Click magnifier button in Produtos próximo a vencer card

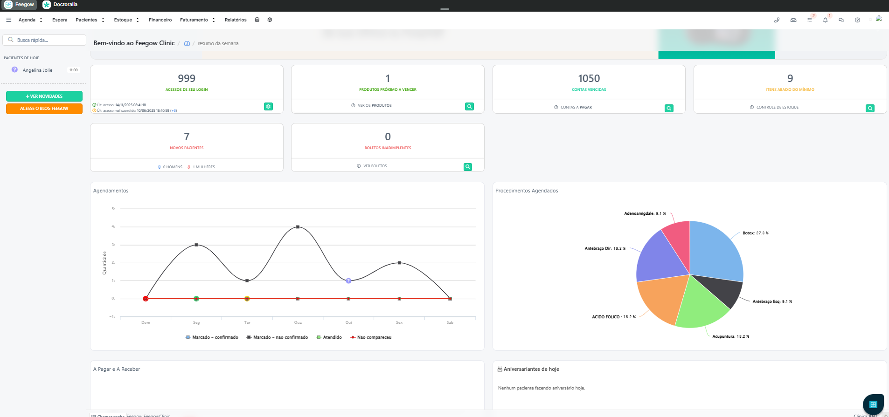(x=470, y=107)
